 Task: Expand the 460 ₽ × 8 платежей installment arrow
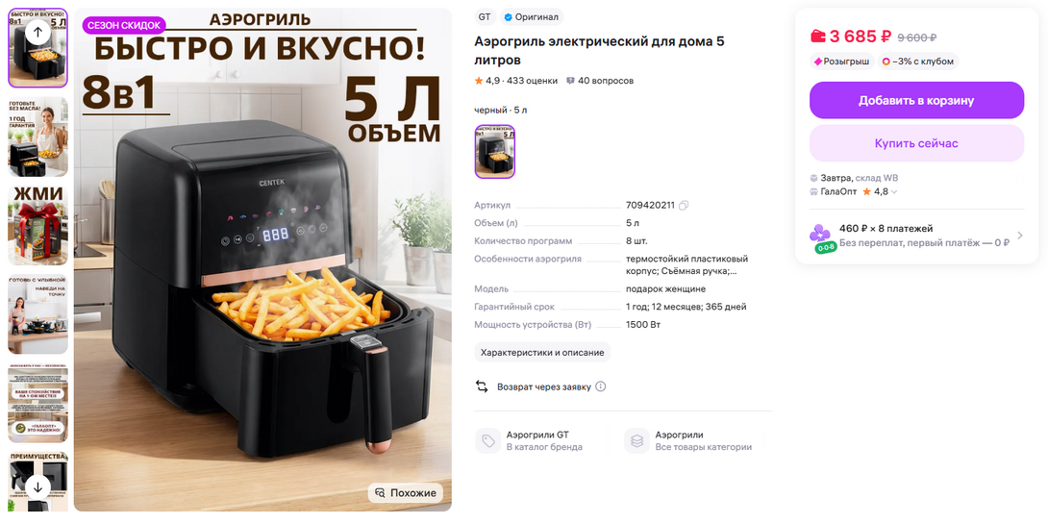coord(1019,236)
